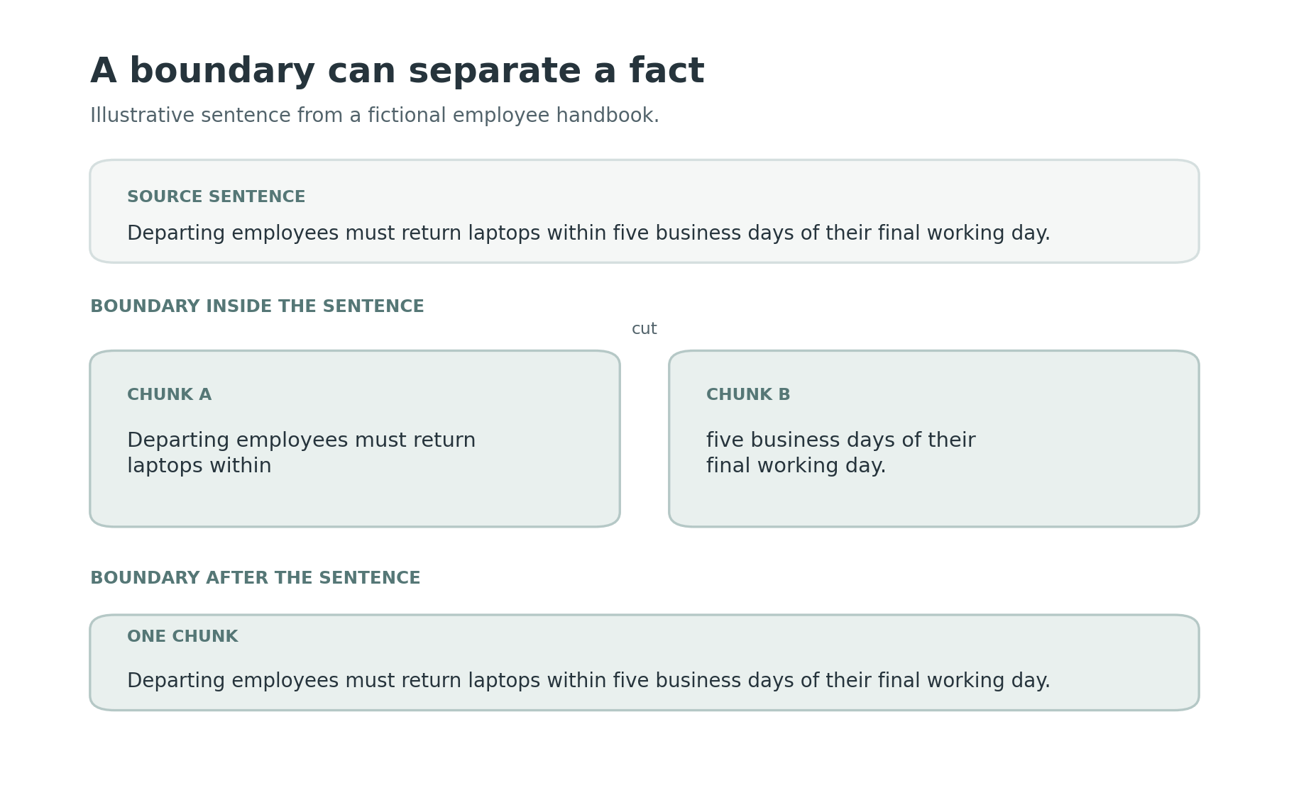Screen dimensions: 1289x790
Task: Click the 'five business days of their' line
Action: (x=841, y=440)
